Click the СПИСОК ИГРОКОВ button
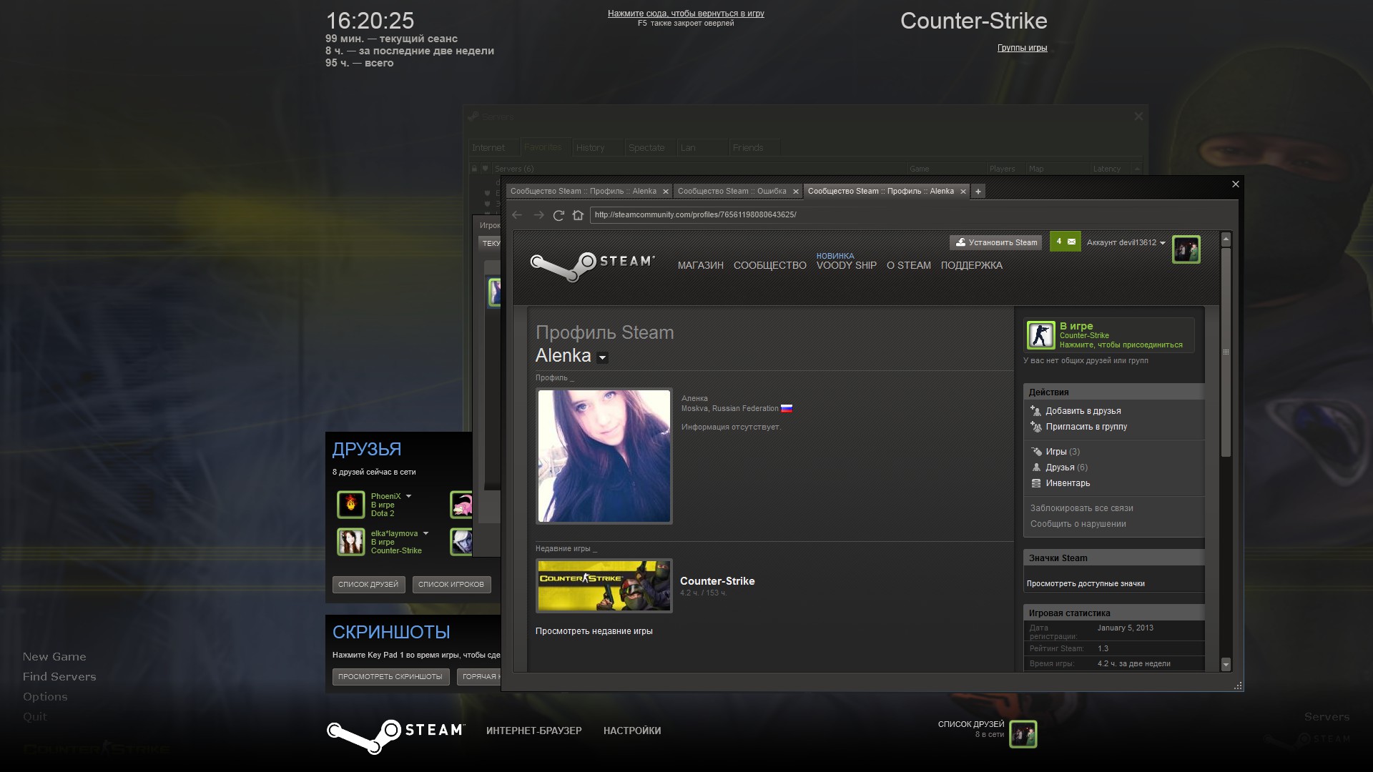Image resolution: width=1373 pixels, height=772 pixels. click(x=451, y=585)
